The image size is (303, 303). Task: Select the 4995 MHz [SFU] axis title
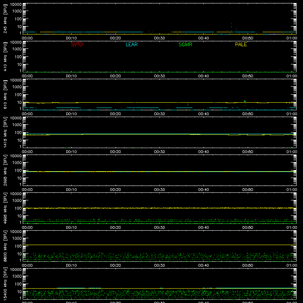point(5,208)
